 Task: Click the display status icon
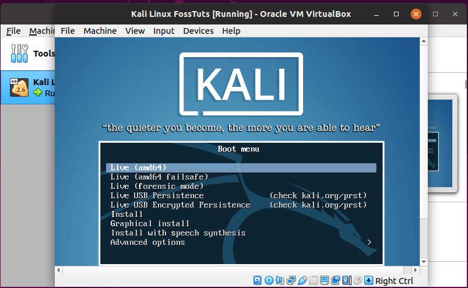[x=324, y=280]
